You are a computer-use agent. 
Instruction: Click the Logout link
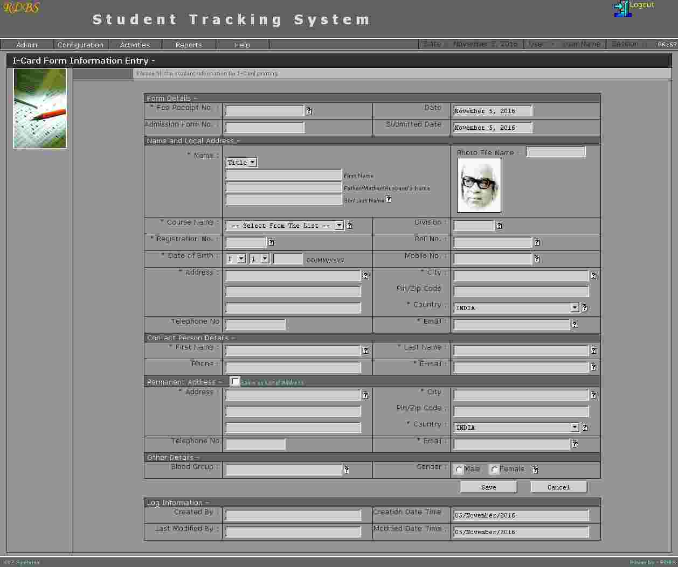(x=642, y=5)
